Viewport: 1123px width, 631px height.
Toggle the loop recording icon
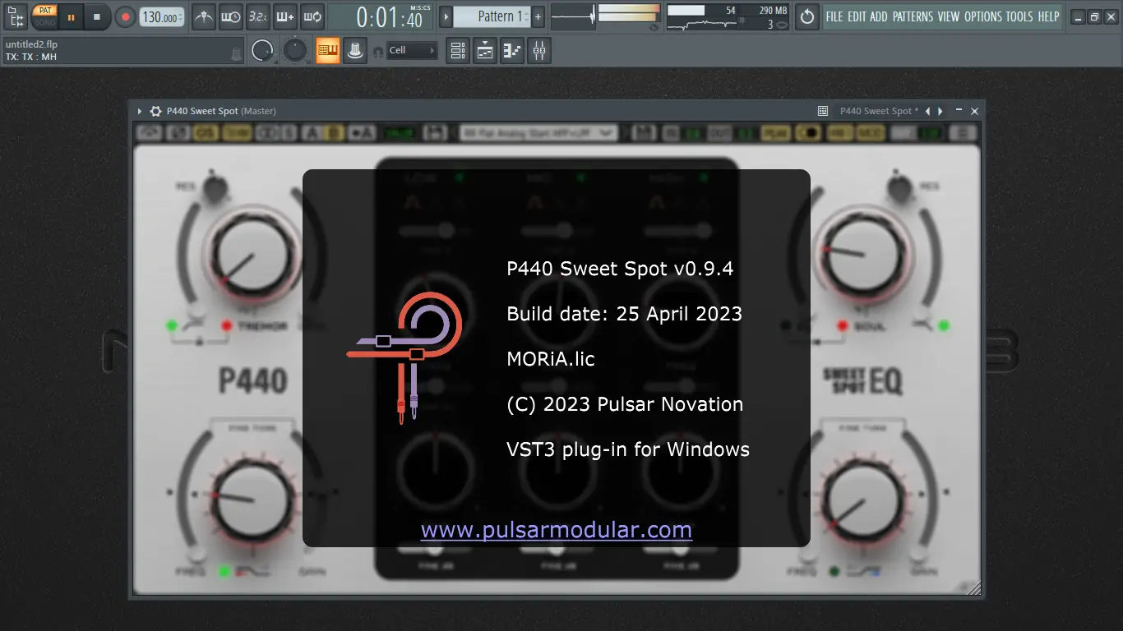[312, 16]
